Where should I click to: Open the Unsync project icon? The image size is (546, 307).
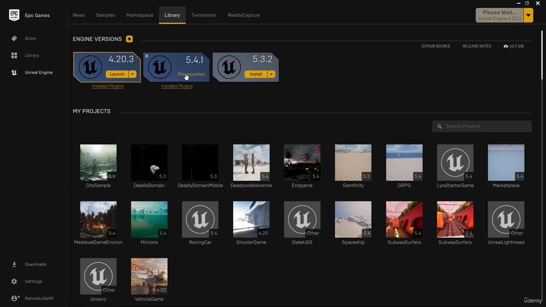coord(98,276)
